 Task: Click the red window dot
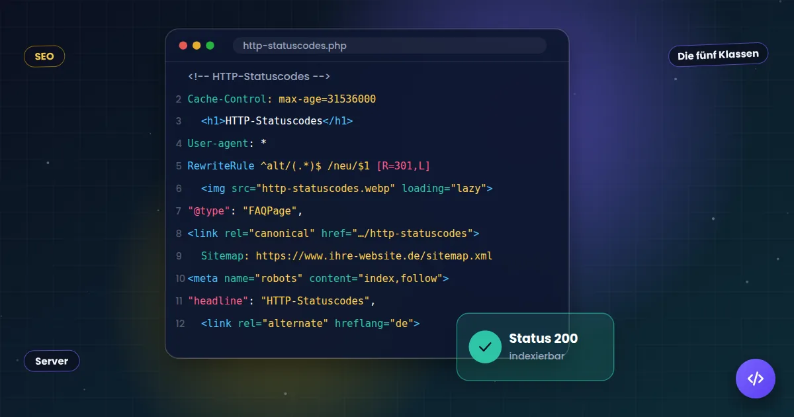point(183,46)
